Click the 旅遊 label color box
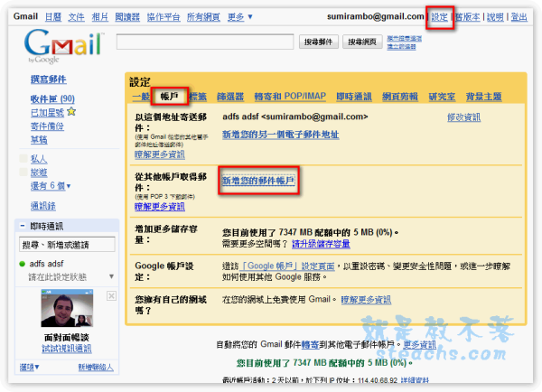542x392 pixels. pos(23,173)
